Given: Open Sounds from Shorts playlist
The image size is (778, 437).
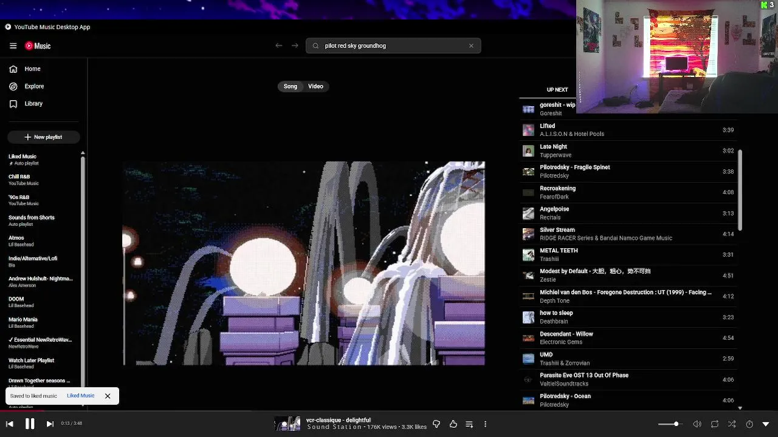Looking at the screenshot, I should (40, 220).
